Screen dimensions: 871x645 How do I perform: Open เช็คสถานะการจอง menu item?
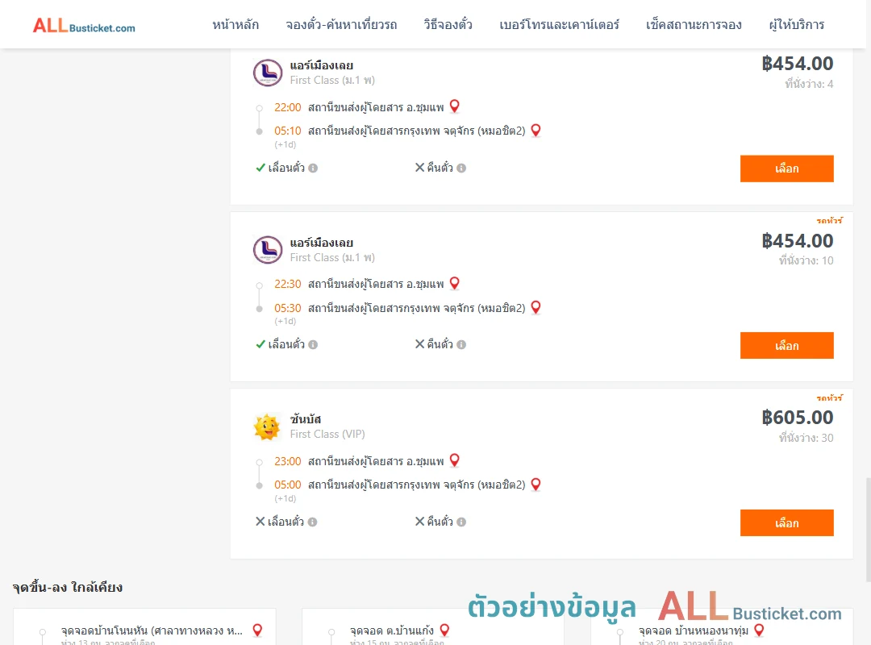(x=694, y=25)
